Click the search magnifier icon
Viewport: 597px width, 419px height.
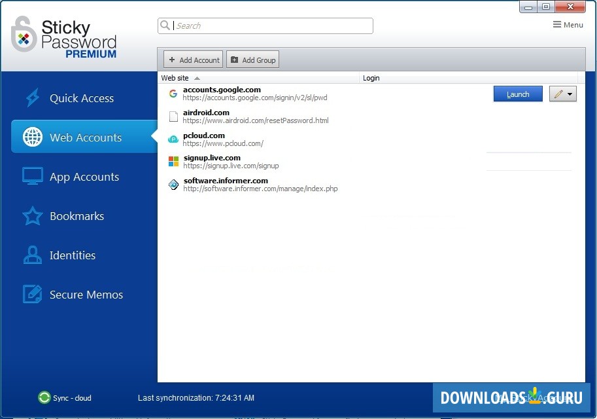coord(165,26)
